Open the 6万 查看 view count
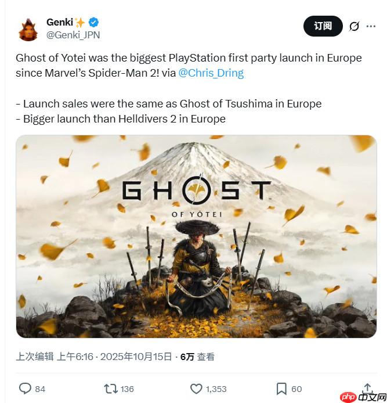This screenshot has height=403, width=387. pos(198,357)
